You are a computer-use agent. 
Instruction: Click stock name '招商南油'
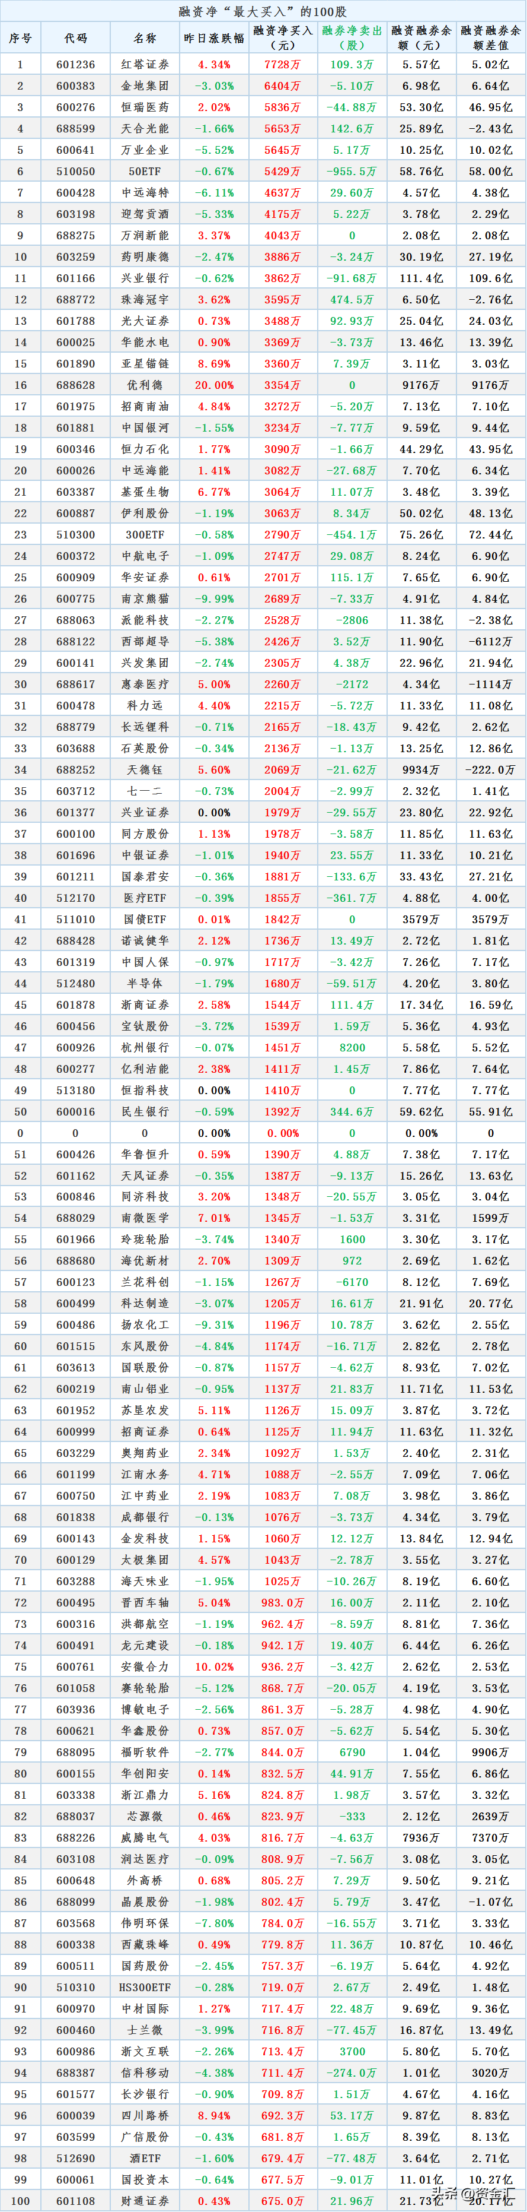pyautogui.click(x=145, y=406)
